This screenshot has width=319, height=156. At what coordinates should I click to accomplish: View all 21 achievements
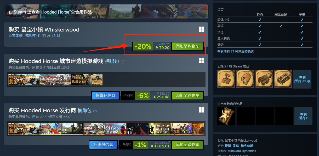point(302,79)
